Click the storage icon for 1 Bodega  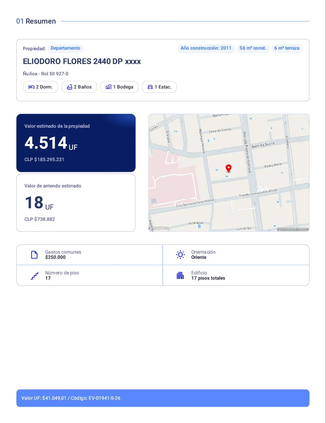tap(108, 87)
